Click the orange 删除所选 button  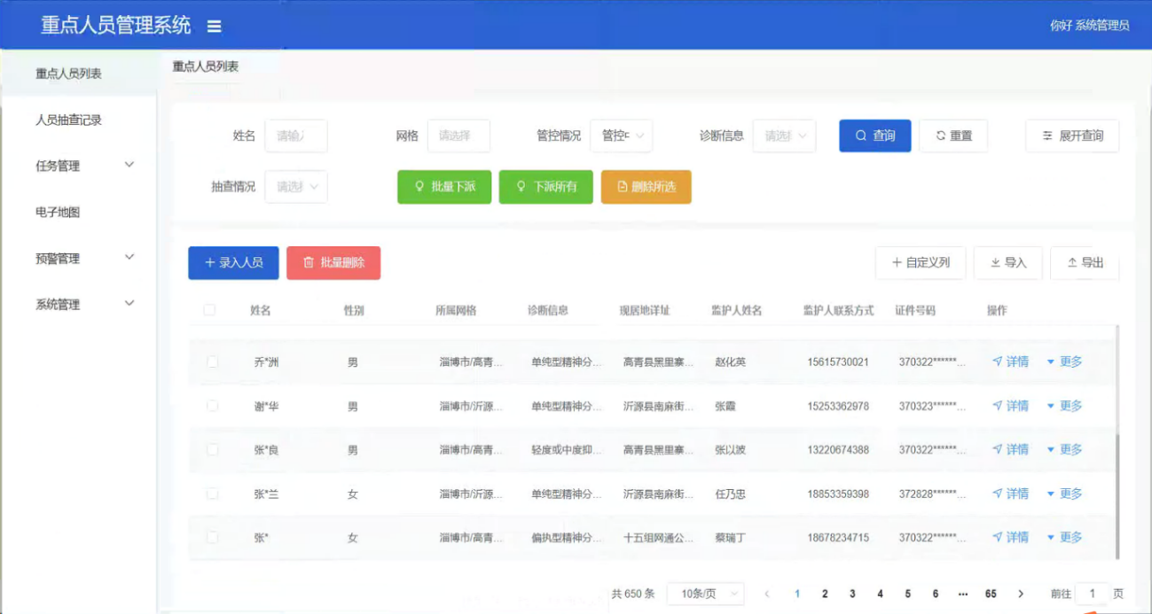(646, 187)
